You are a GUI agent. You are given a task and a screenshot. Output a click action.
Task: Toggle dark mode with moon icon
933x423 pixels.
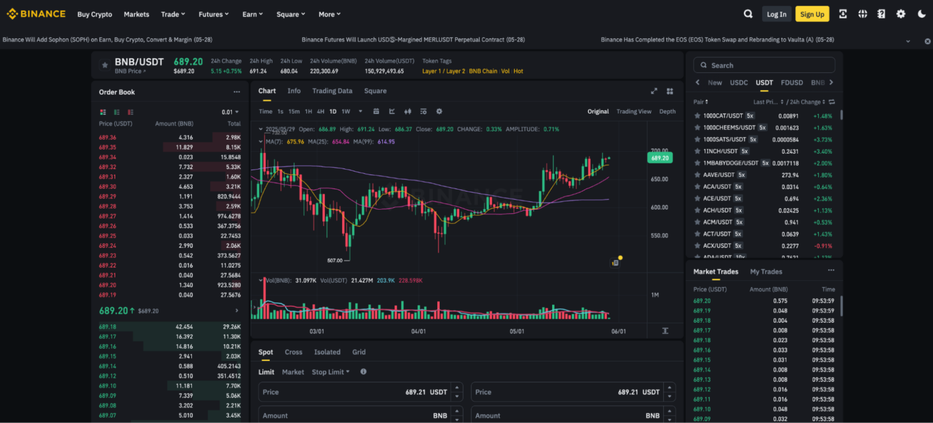click(924, 13)
